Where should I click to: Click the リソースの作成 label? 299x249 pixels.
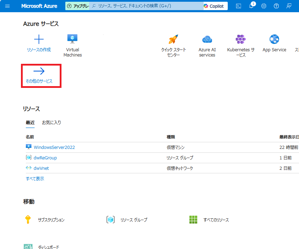(39, 50)
